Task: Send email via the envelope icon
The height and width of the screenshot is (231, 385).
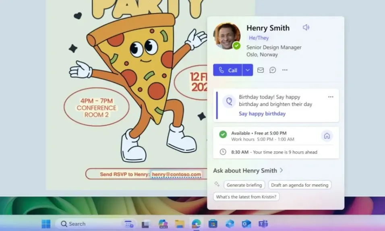Action: (x=261, y=70)
